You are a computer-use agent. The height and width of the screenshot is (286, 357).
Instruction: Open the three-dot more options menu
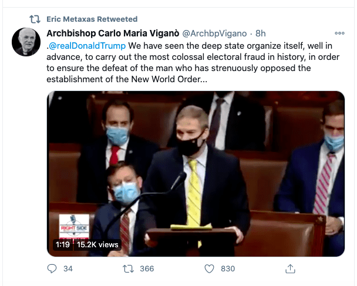point(339,32)
